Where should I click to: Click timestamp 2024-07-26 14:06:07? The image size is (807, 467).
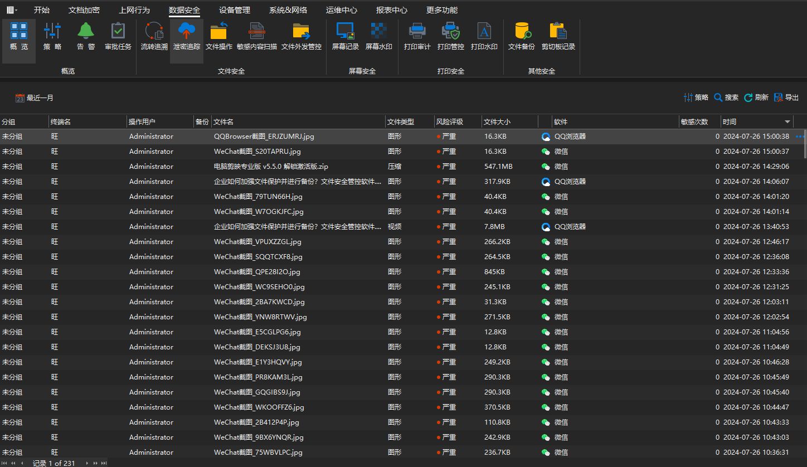point(756,182)
